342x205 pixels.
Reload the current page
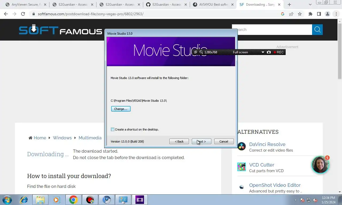[23, 14]
